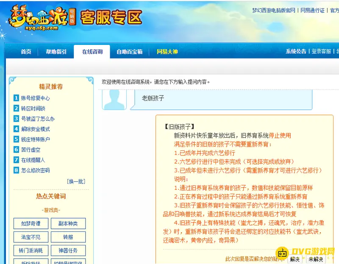Screen dimensions: 339x264
Task: Mark the reply as 解决
Action: point(295,259)
